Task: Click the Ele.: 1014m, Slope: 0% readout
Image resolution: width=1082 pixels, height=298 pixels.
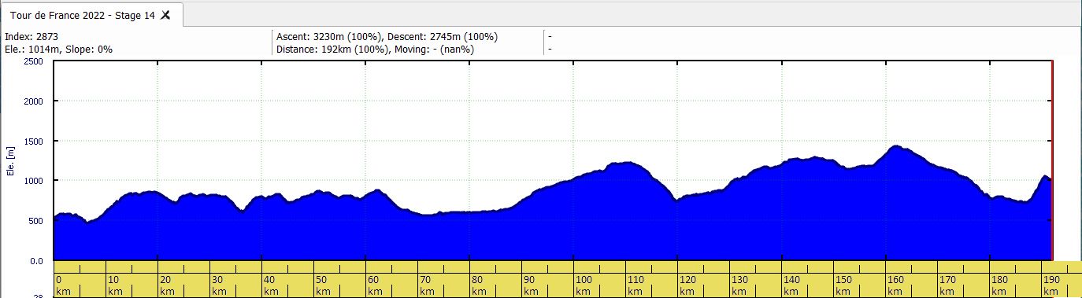Action: click(x=59, y=50)
